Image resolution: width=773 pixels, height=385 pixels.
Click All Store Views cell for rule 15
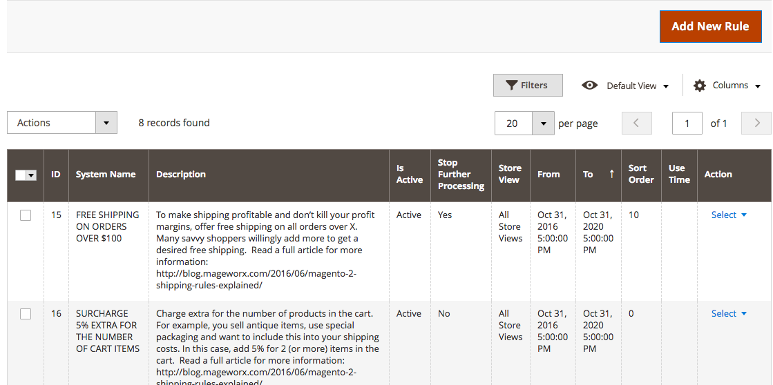(x=510, y=226)
